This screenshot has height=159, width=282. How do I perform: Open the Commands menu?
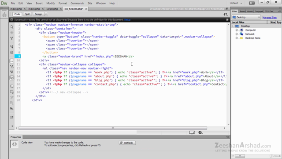[x=77, y=3]
